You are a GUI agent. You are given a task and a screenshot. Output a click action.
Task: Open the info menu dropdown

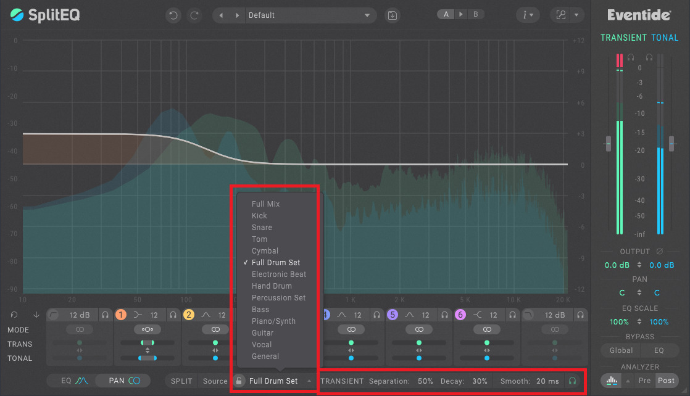click(x=528, y=15)
